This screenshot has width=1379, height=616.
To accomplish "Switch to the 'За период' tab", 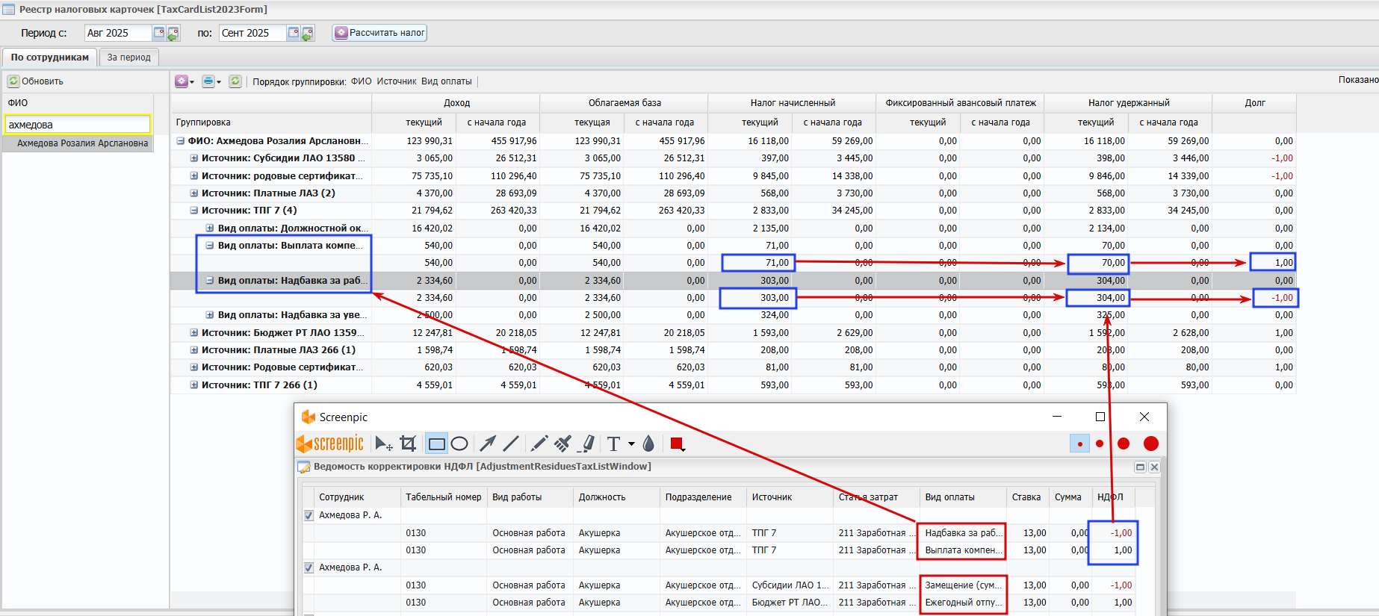I will [128, 57].
